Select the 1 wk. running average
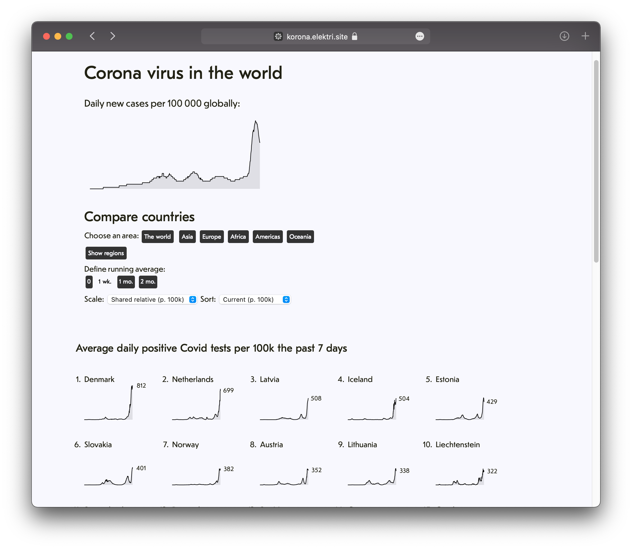Image resolution: width=632 pixels, height=549 pixels. tap(105, 282)
